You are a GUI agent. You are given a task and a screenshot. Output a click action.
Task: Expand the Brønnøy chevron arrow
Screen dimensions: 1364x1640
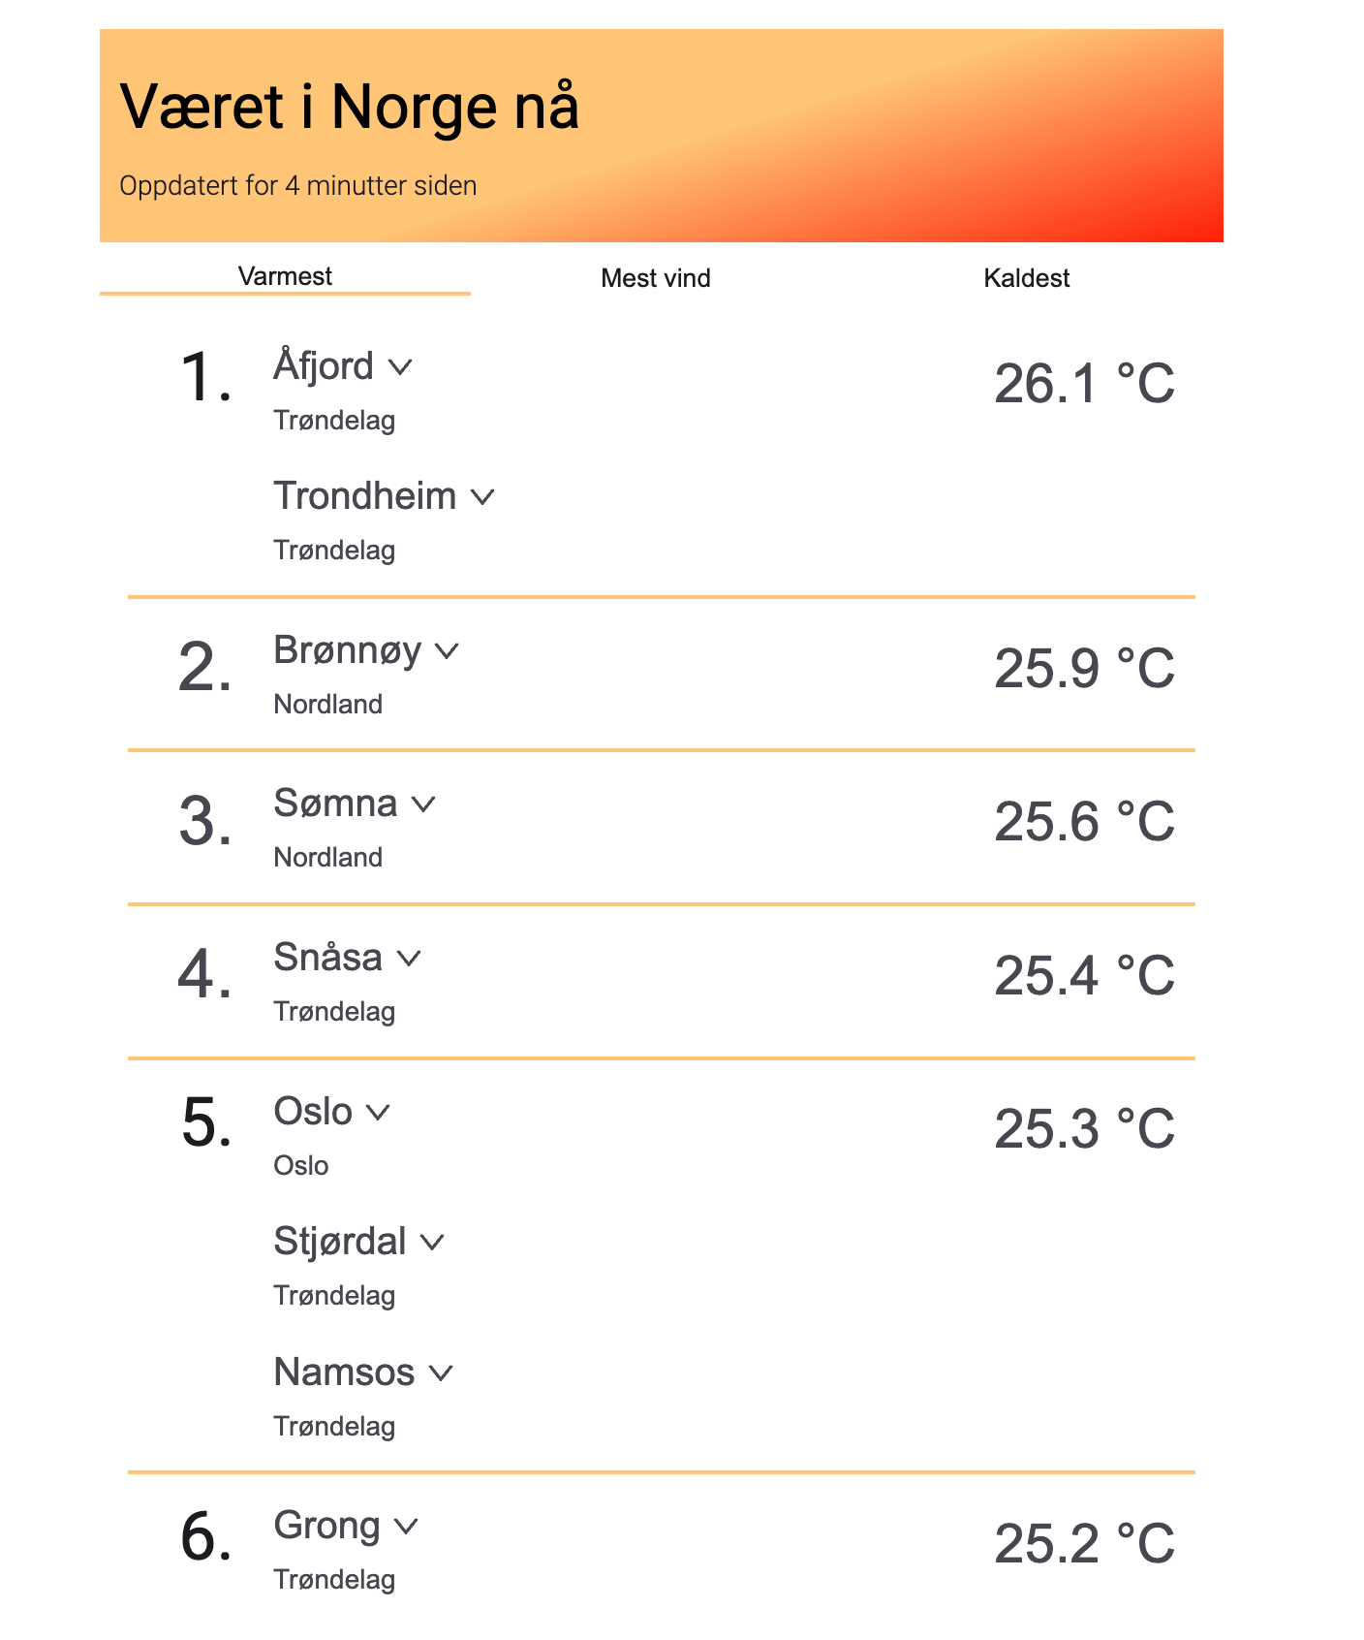447,651
